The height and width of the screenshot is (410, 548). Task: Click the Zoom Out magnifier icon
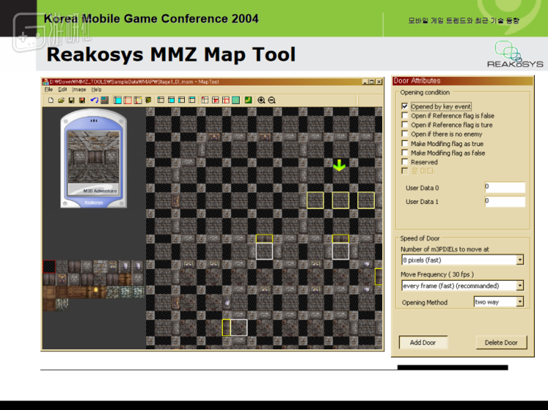(272, 100)
